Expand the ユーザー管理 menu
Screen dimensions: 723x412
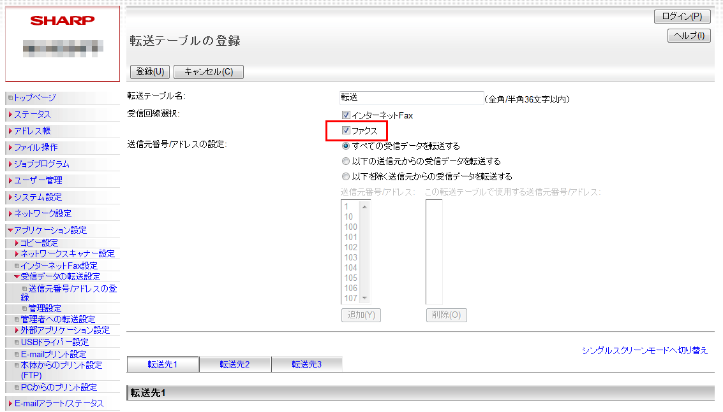pos(38,180)
